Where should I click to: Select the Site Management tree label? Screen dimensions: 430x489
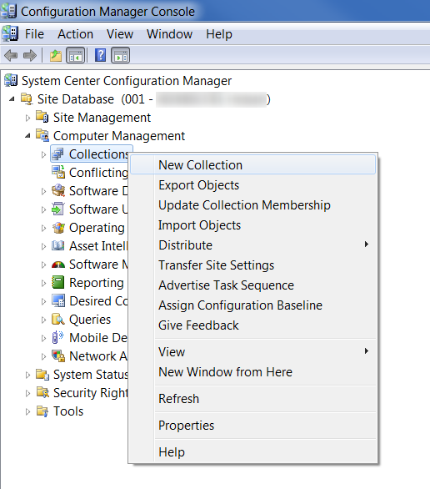102,118
